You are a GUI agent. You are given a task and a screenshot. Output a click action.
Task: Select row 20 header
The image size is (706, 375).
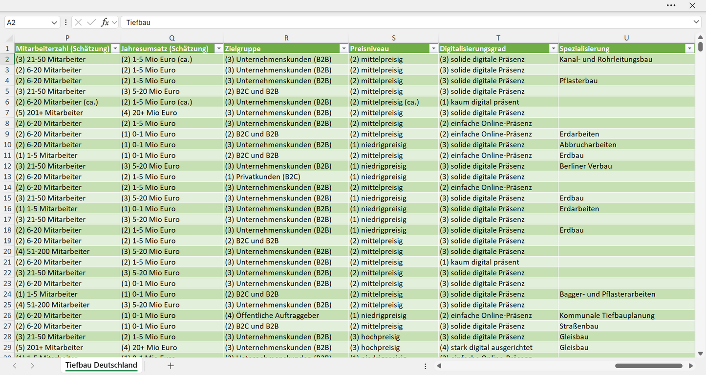[7, 251]
